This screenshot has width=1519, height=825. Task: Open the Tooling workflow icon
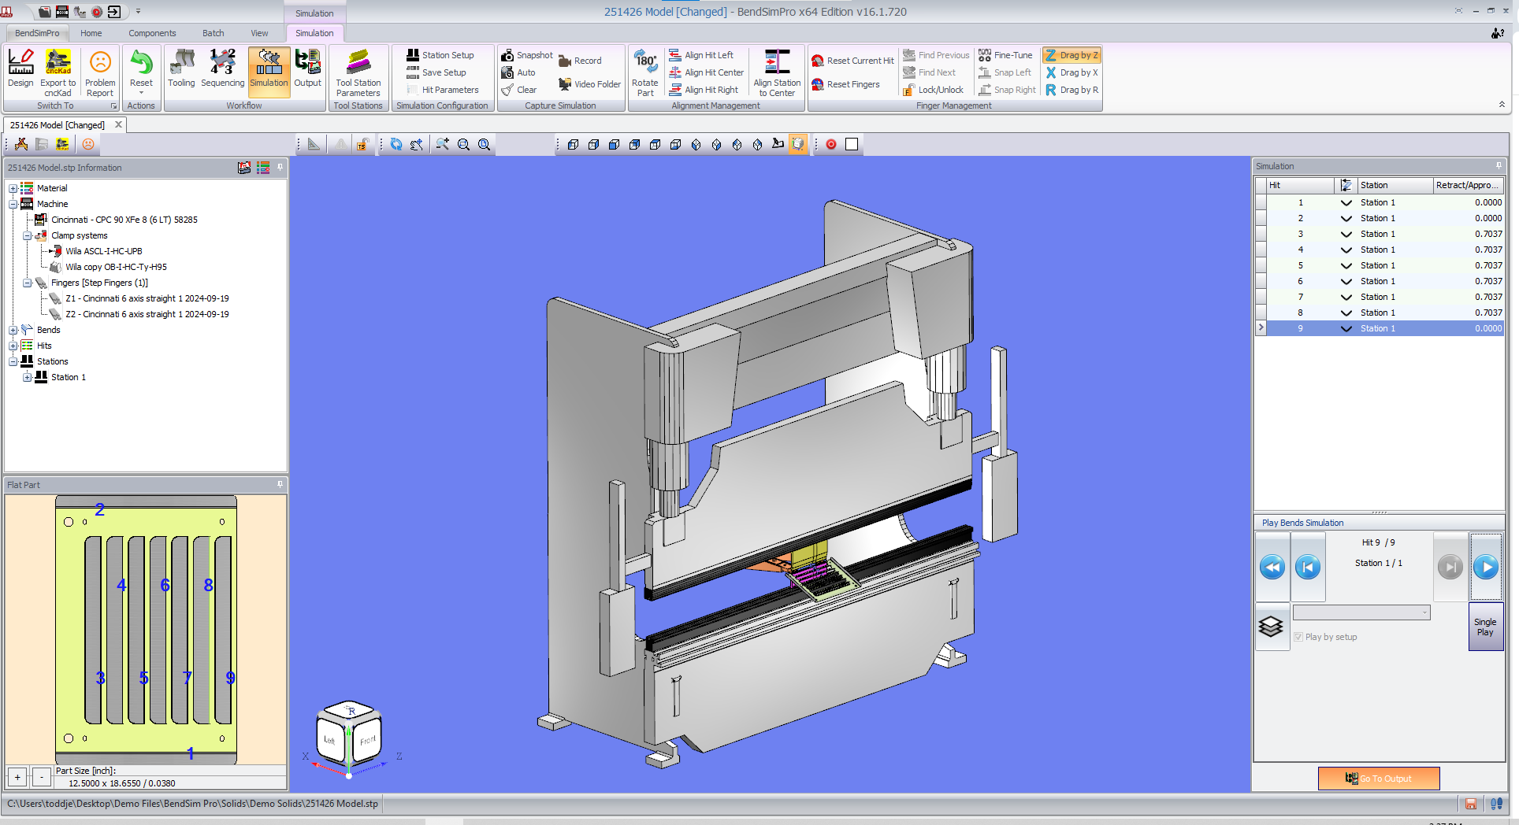coord(181,69)
